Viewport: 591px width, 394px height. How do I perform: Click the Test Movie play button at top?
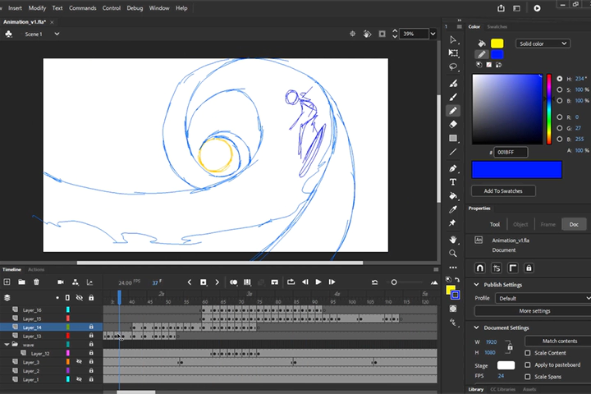pyautogui.click(x=537, y=8)
